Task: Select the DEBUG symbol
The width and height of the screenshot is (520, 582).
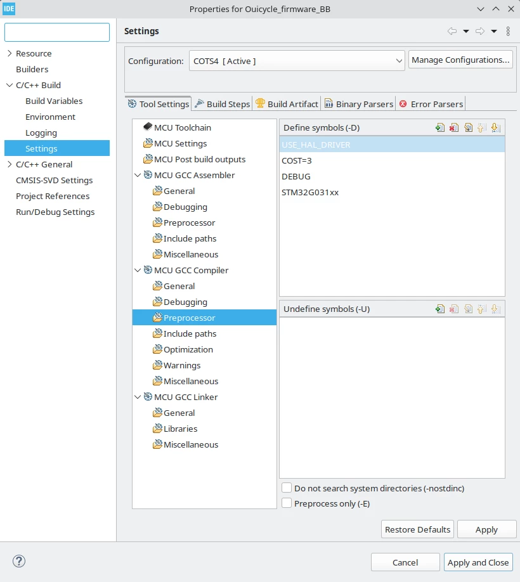Action: coord(392,177)
